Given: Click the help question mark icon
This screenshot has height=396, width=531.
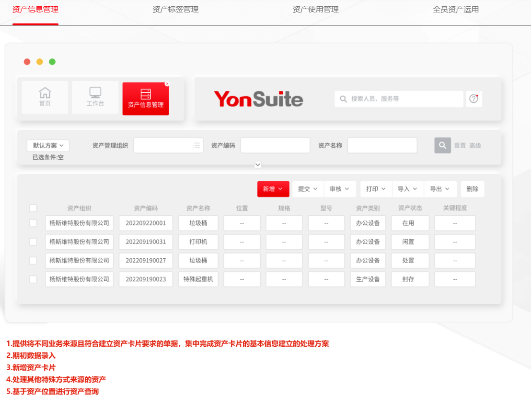Looking at the screenshot, I should (474, 99).
